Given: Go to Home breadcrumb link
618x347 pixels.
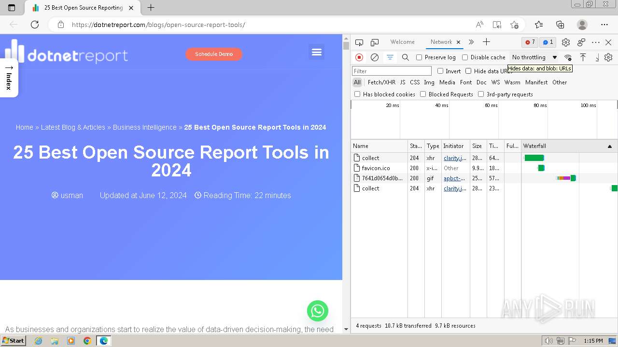Looking at the screenshot, I should (24, 127).
